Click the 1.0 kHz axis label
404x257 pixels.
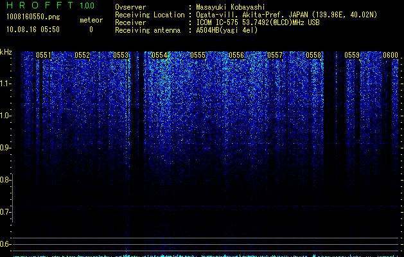[x=5, y=116]
